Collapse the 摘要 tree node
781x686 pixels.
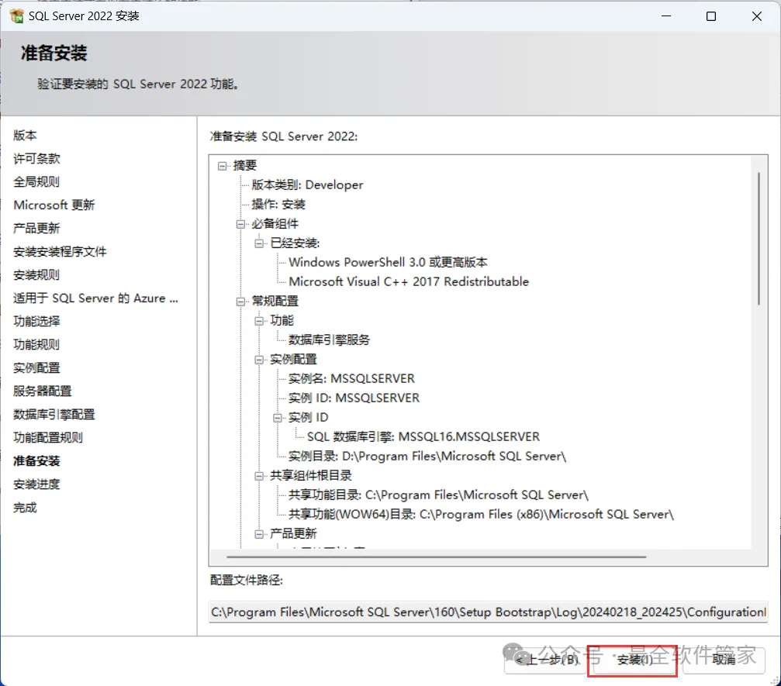click(x=222, y=166)
